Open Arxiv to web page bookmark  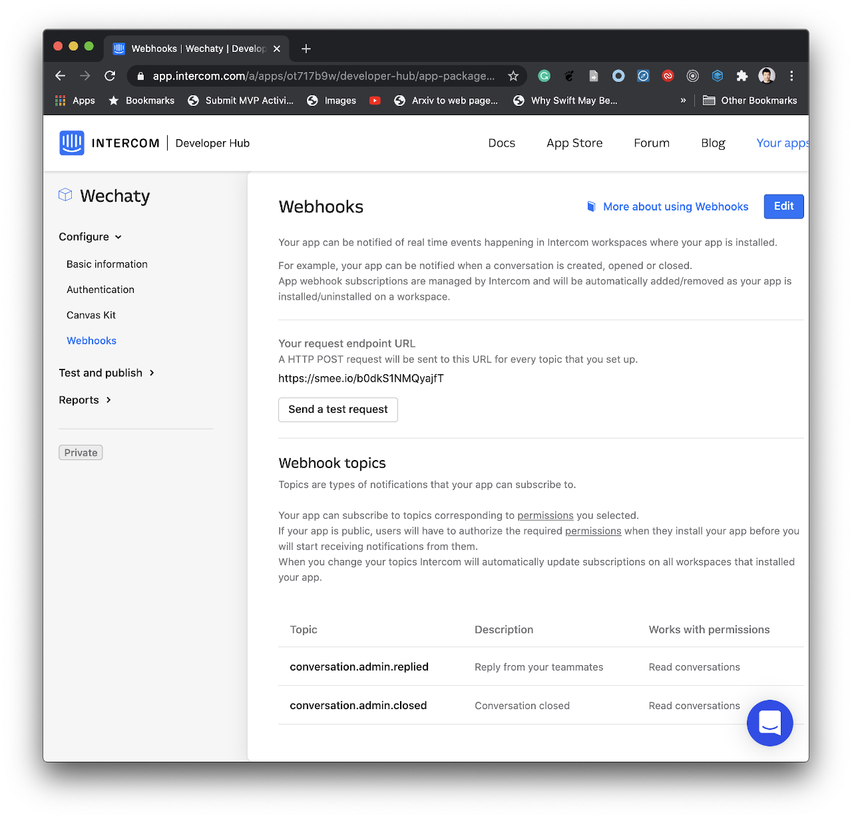click(x=446, y=101)
